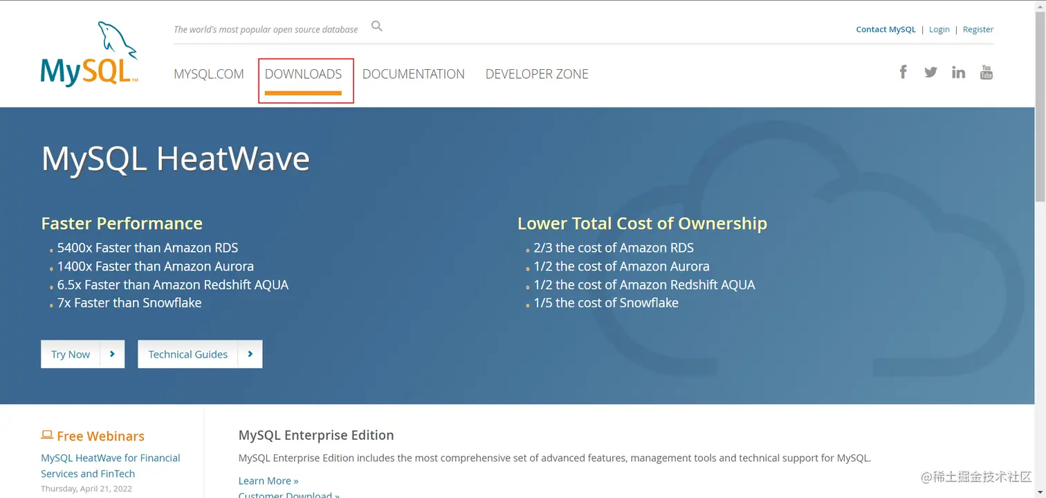Go to the MYSQL.COM tab
The image size is (1046, 498).
pos(209,74)
